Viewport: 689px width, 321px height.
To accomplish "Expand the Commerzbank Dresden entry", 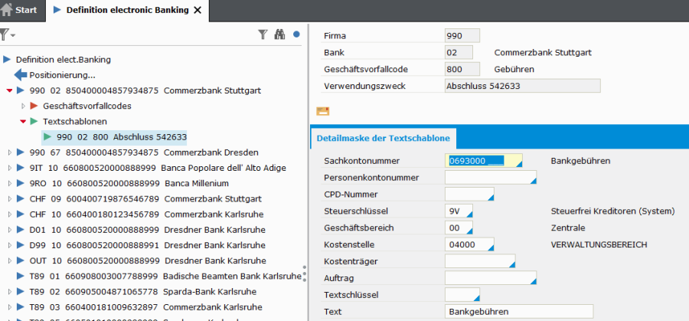I will pyautogui.click(x=9, y=152).
